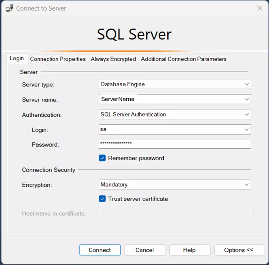
Task: Click the Cancel button
Action: [145, 250]
